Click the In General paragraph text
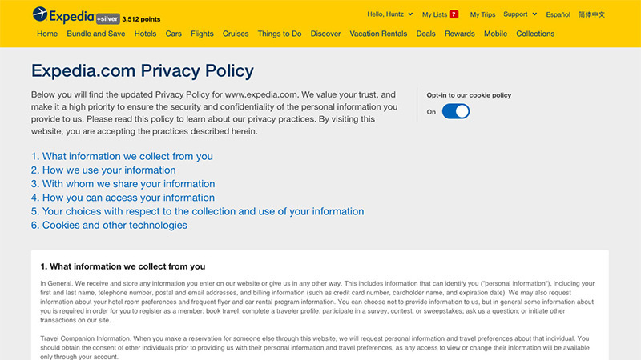 click(317, 302)
